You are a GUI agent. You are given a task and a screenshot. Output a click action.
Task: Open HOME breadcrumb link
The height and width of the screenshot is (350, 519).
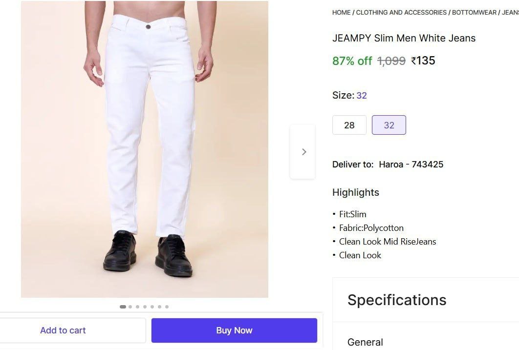pyautogui.click(x=341, y=13)
